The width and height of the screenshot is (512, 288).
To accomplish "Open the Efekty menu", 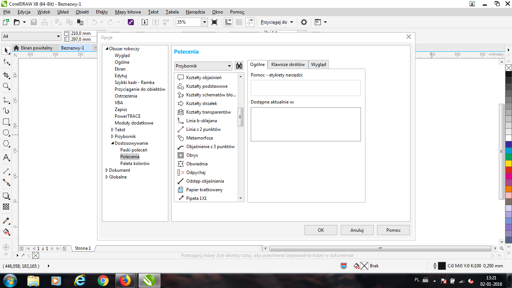I will (x=102, y=12).
